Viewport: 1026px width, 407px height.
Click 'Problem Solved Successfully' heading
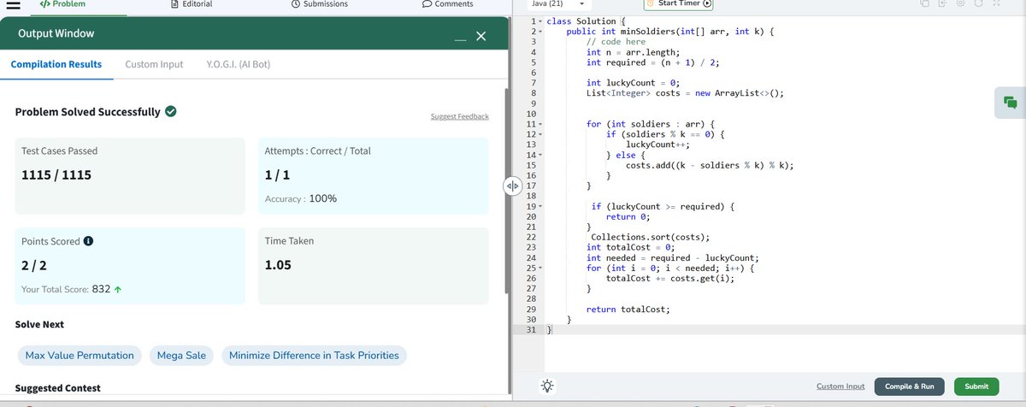click(x=87, y=112)
